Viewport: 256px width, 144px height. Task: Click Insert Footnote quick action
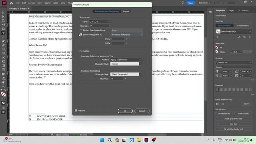[224, 114]
